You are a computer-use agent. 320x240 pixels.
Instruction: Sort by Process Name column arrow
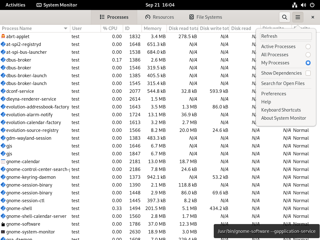pyautogui.click(x=66, y=28)
